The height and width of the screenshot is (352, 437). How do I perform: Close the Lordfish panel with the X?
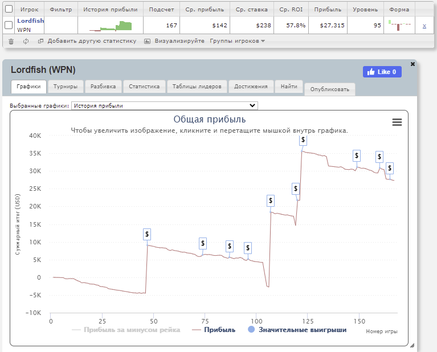coord(413,64)
